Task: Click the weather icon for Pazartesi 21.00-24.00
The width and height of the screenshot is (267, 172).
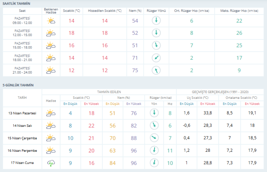Action: 51,70
